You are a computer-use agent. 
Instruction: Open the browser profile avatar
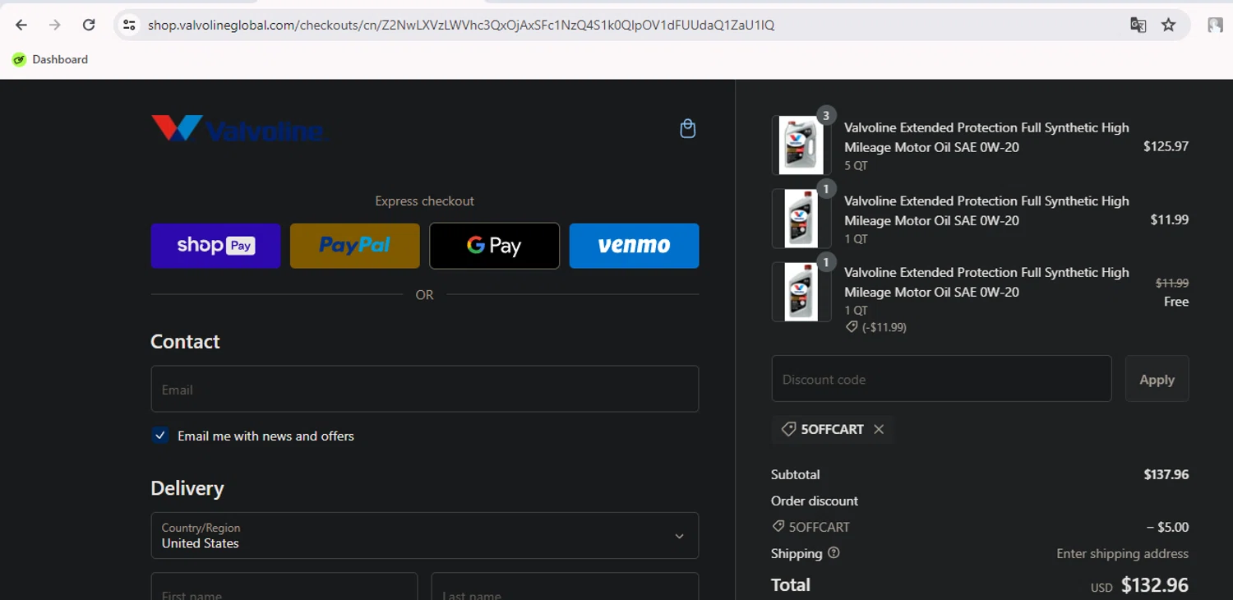point(1215,25)
